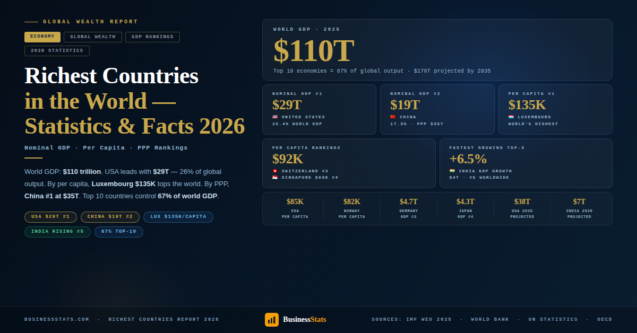Toggle the GLOBAL WEALTH tag
Viewport: 637px width, 333px height.
coord(92,37)
